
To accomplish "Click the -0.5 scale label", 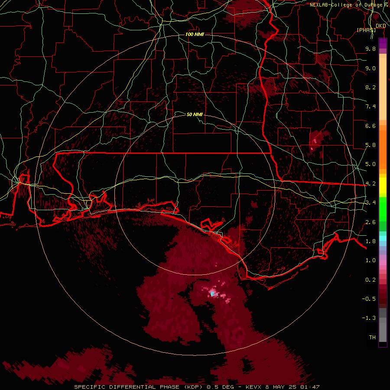I will pos(369,299).
